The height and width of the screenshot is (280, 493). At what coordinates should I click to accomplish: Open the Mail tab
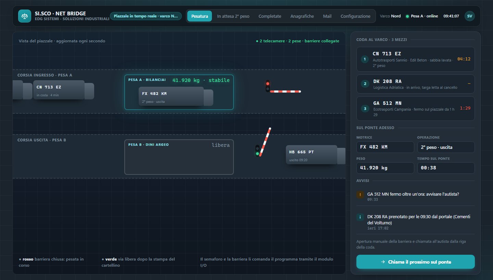tap(327, 16)
